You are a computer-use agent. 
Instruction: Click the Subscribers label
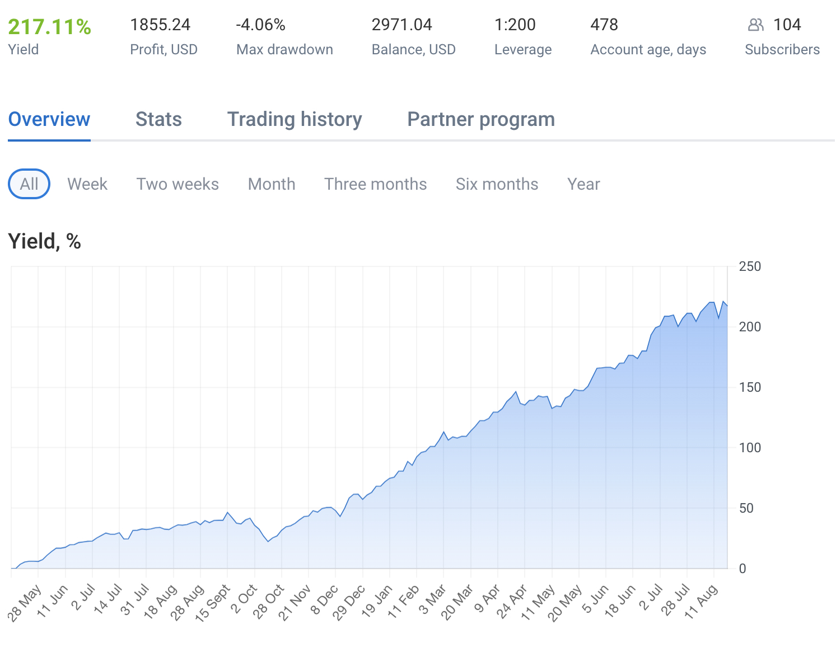click(782, 49)
